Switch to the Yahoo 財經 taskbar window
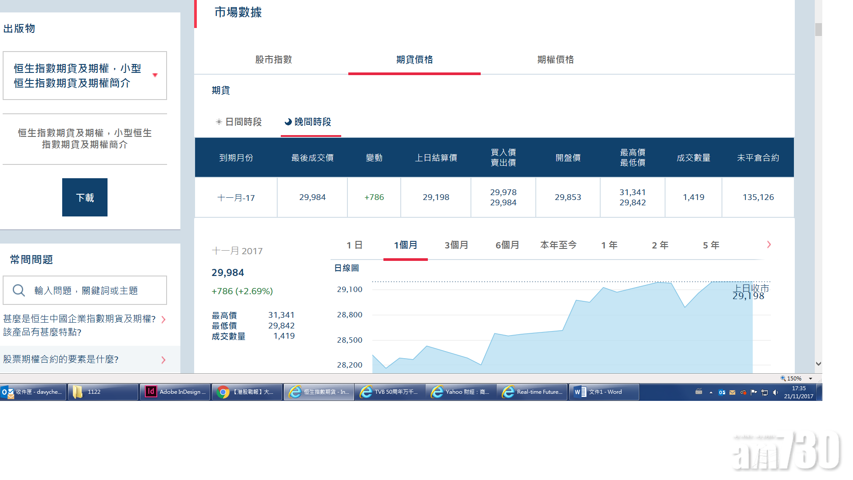The width and height of the screenshot is (853, 480). click(x=461, y=392)
